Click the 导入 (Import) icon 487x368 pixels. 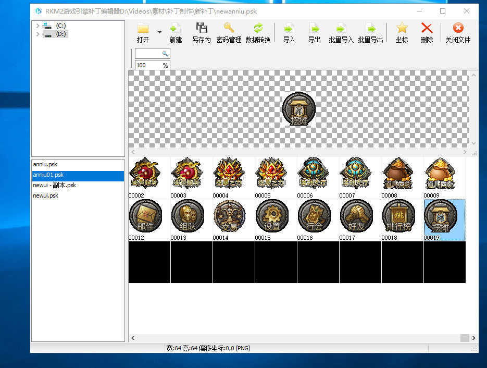pyautogui.click(x=289, y=29)
